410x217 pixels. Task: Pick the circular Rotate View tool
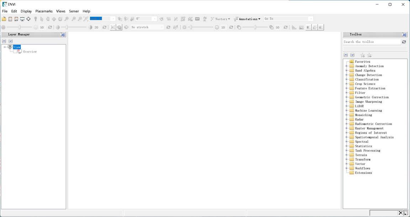[x=60, y=19]
